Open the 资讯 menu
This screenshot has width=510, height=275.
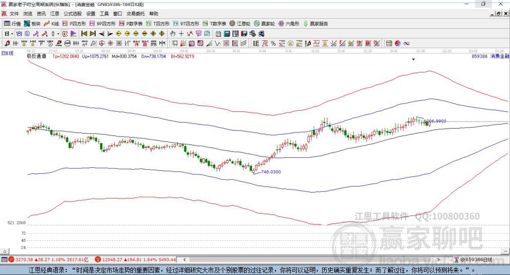[x=41, y=13]
